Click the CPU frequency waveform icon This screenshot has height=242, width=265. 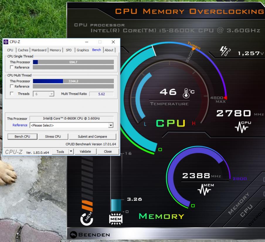coord(243,127)
